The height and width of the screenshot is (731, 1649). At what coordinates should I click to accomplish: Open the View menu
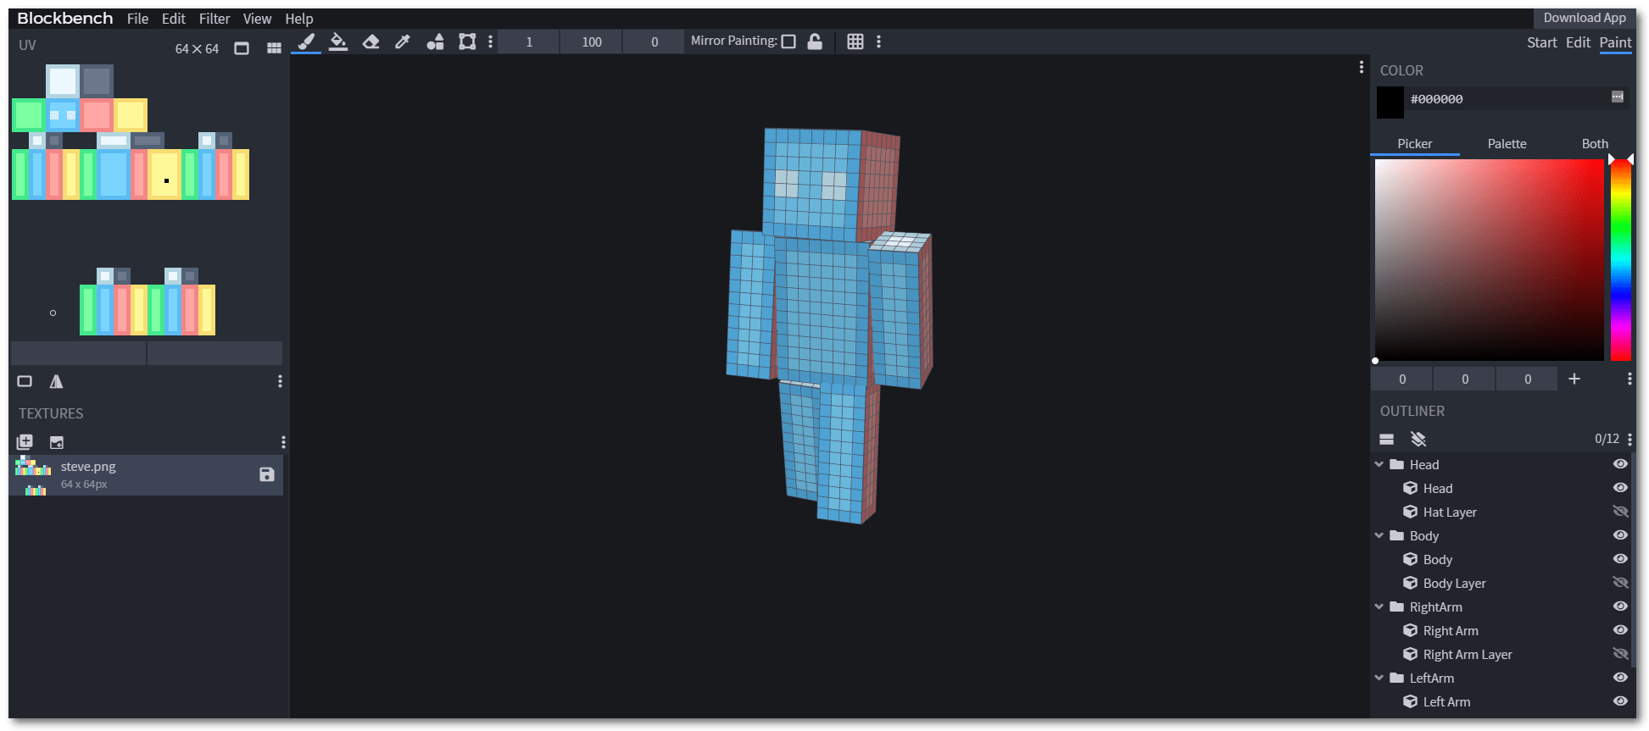pos(257,19)
